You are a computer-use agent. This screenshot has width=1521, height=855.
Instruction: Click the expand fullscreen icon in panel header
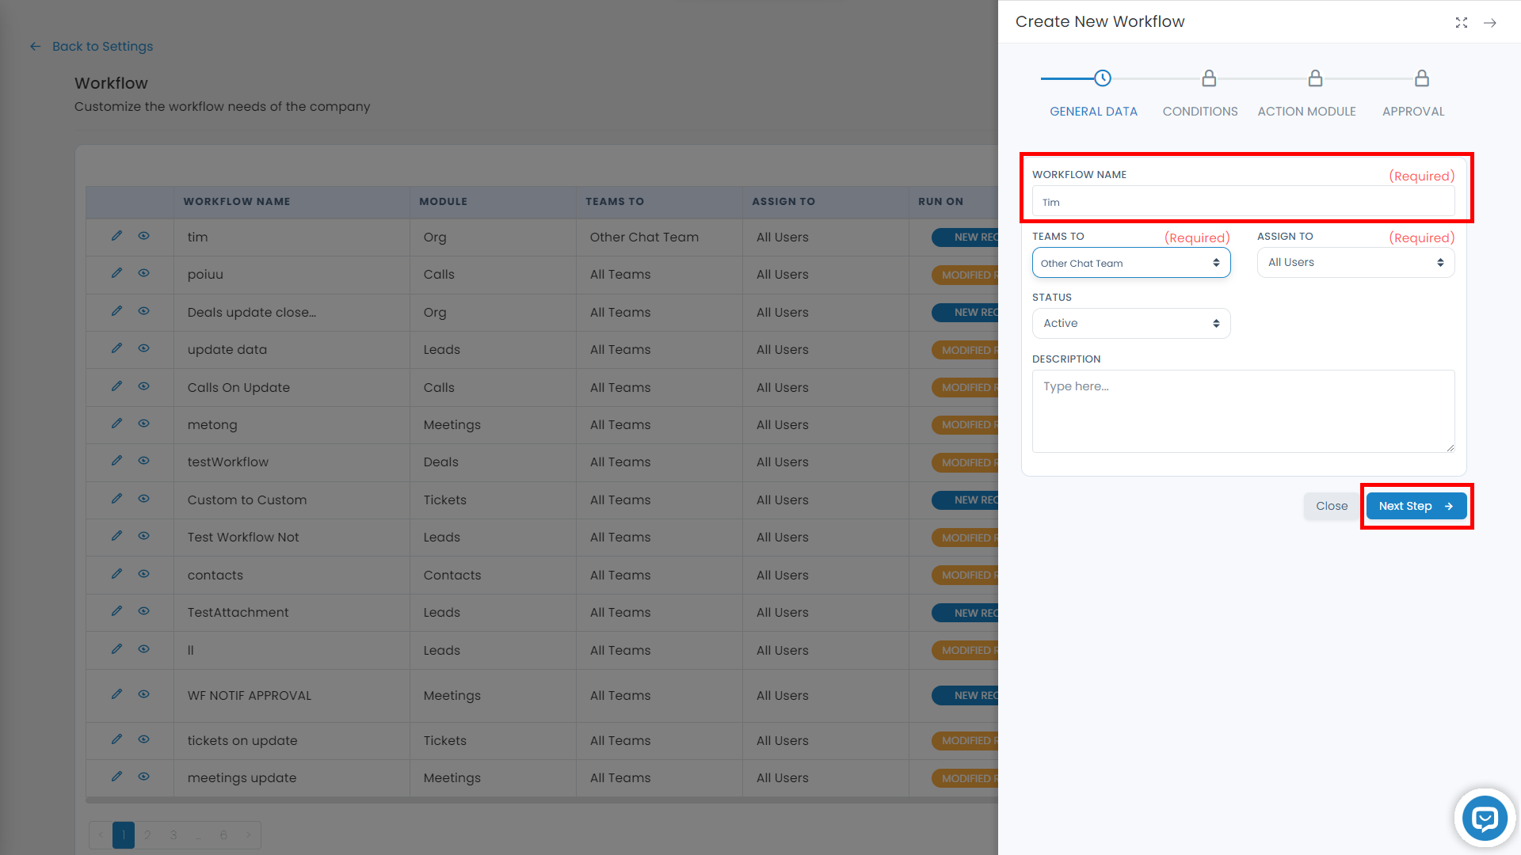1462,22
